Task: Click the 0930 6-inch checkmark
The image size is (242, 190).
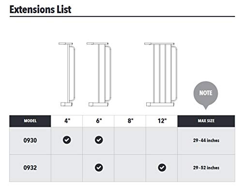Action: coord(99,140)
